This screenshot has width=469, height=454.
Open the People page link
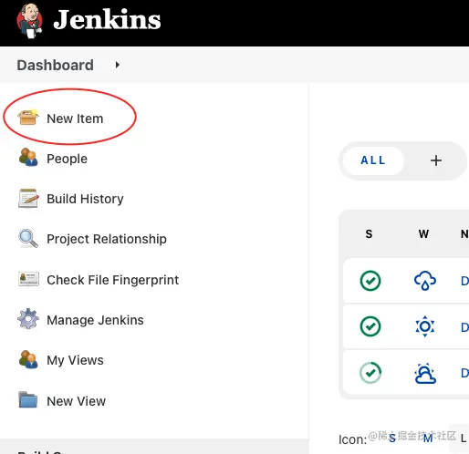point(67,159)
